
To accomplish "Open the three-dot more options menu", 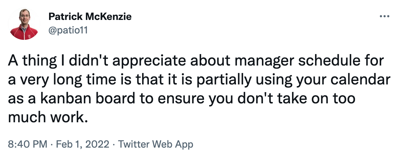I will click(x=384, y=17).
